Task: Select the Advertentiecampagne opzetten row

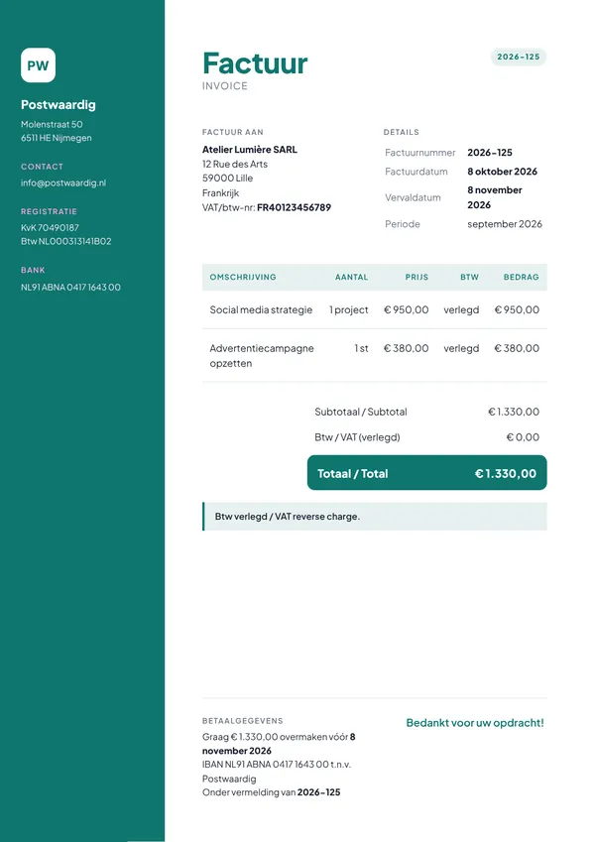Action: pyautogui.click(x=375, y=355)
